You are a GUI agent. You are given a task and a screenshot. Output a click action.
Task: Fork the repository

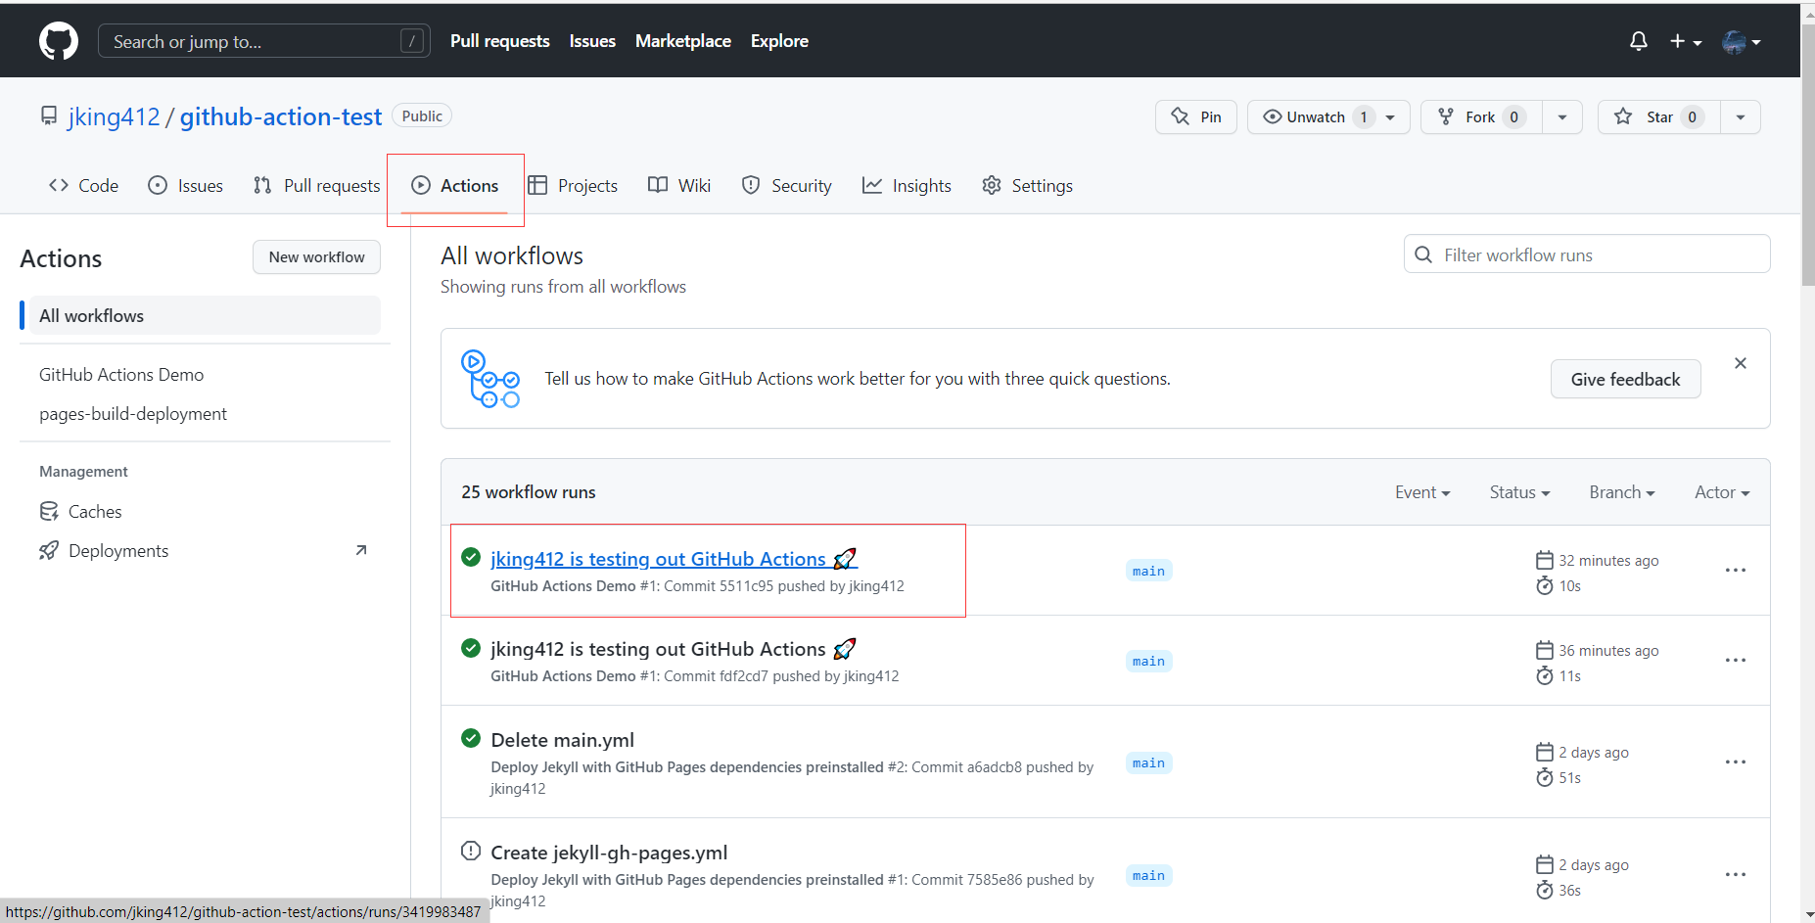[x=1480, y=116]
